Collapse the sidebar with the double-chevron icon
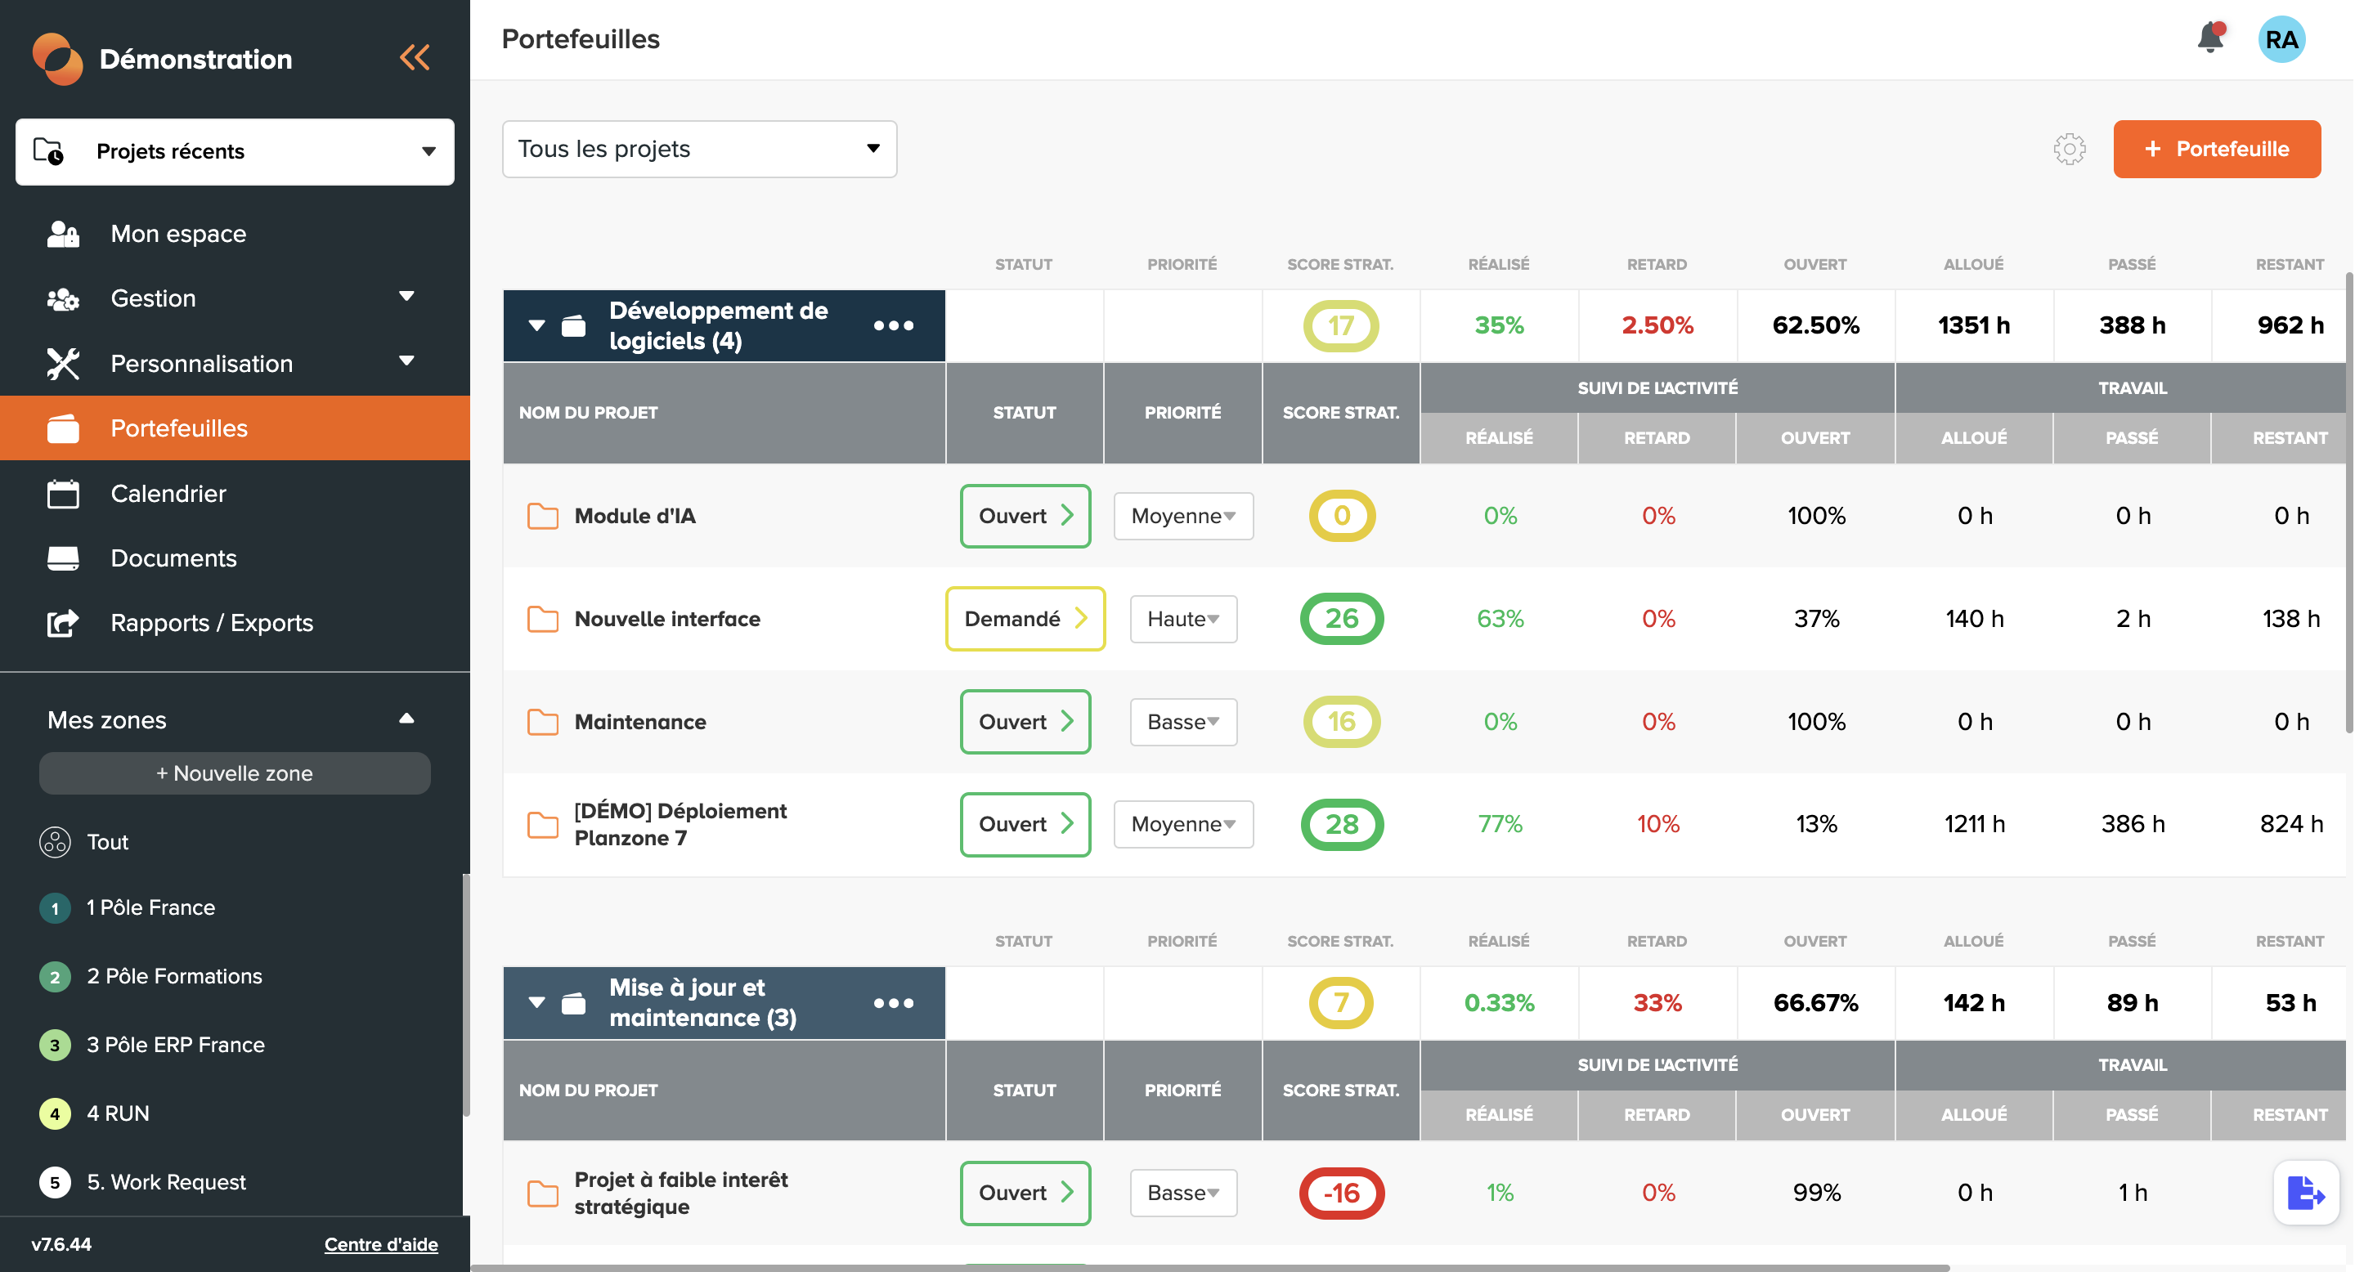Viewport: 2355px width, 1272px height. coord(414,56)
